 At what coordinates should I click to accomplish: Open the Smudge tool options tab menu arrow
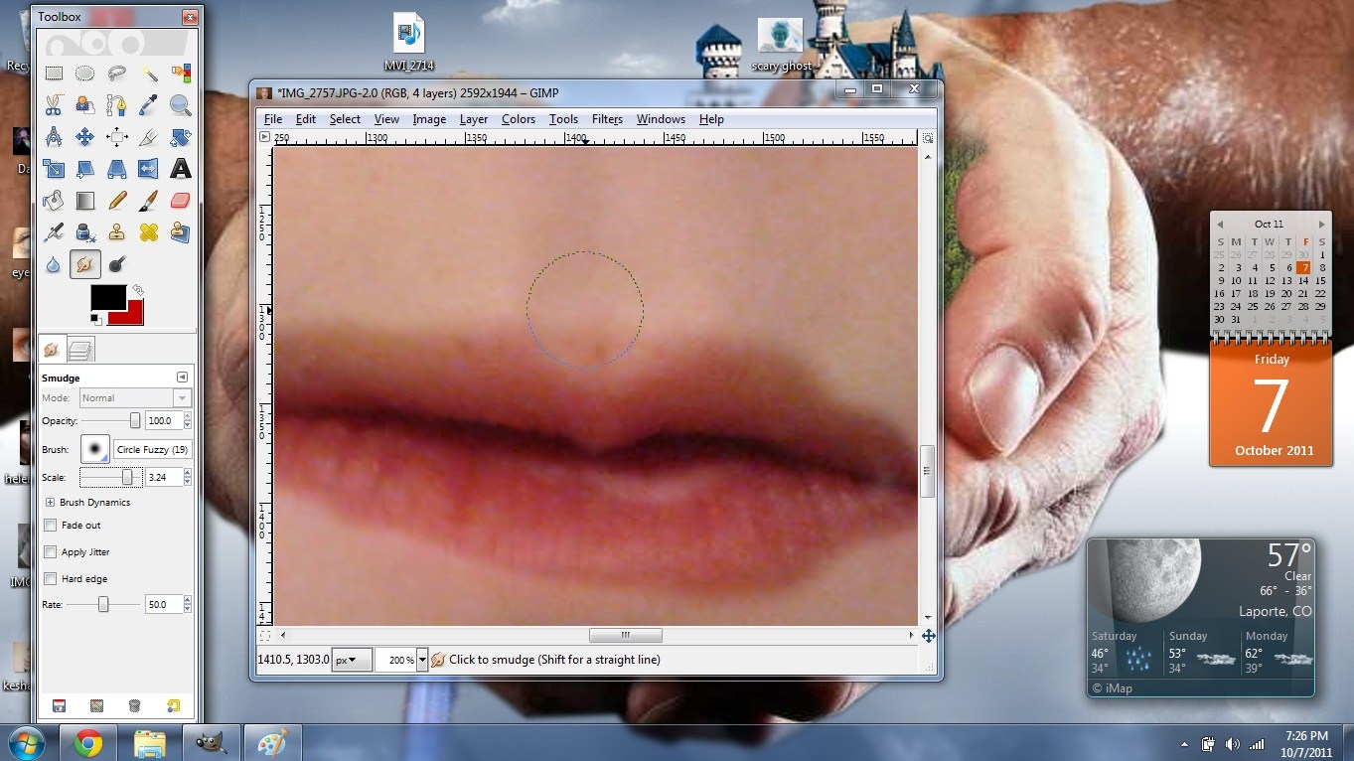[x=182, y=378]
